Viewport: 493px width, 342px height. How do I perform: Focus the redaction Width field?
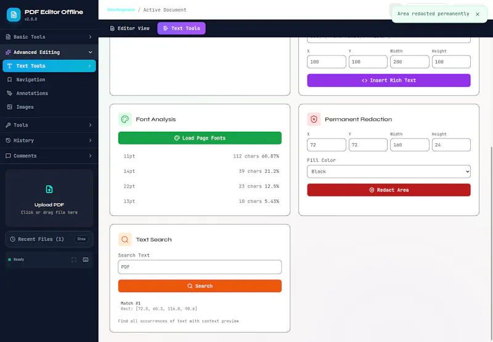click(x=410, y=145)
